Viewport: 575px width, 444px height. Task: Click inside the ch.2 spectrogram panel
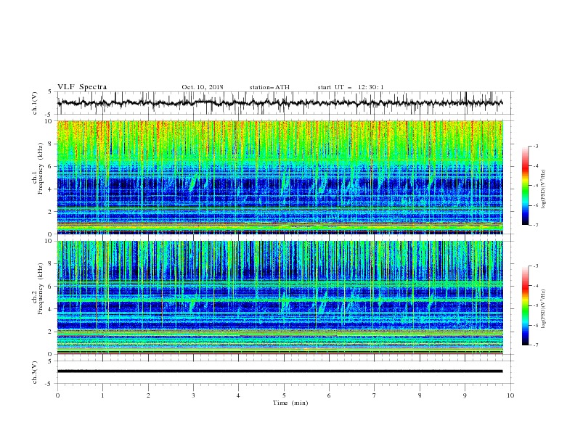pos(280,297)
